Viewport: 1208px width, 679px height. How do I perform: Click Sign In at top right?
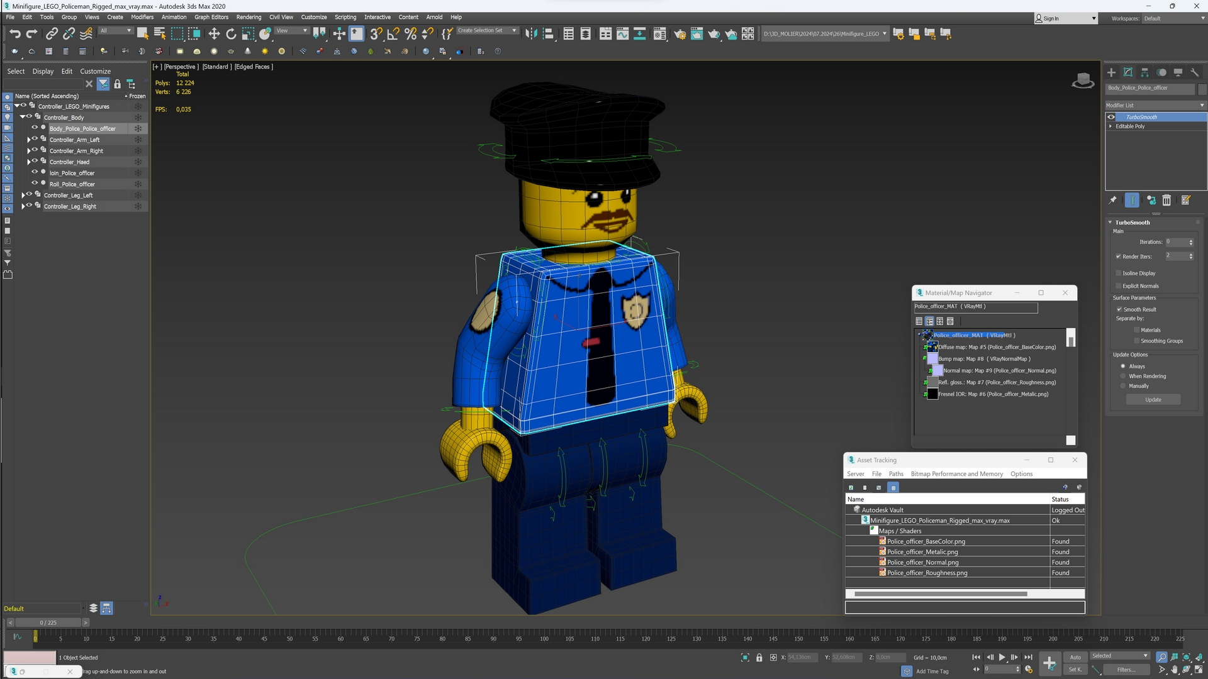pos(1051,18)
